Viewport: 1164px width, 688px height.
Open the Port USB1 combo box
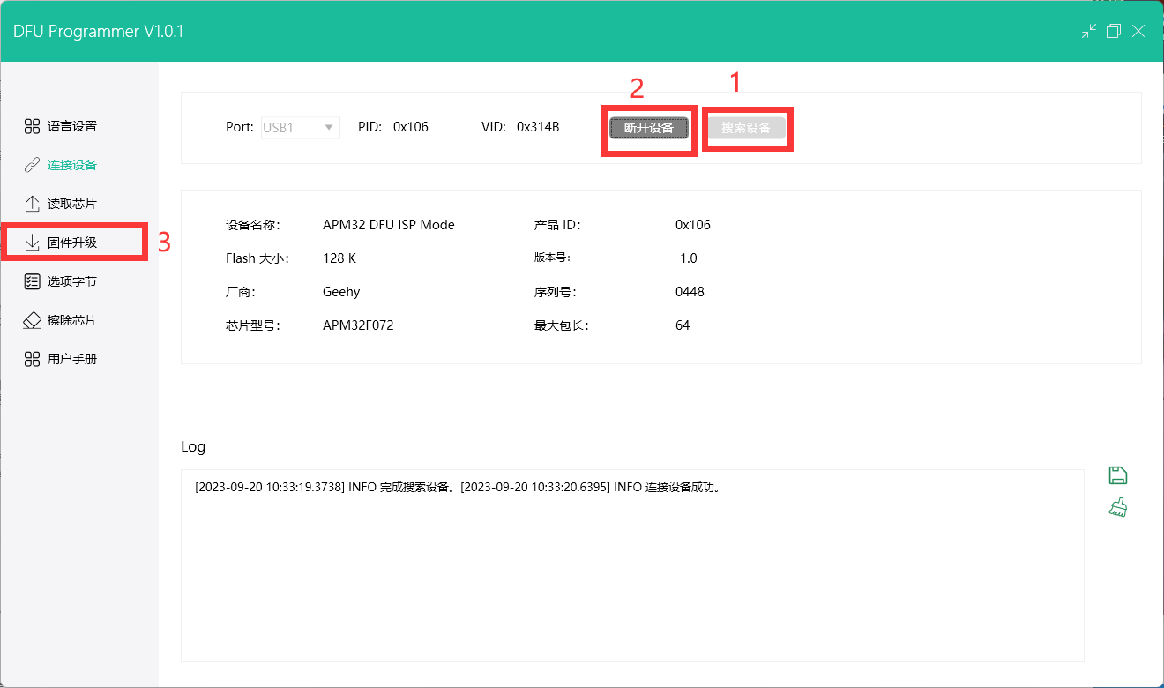[x=291, y=127]
